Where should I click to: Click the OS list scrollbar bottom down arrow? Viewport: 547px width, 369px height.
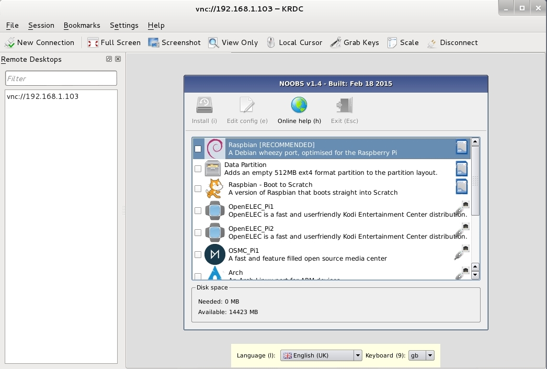click(475, 275)
